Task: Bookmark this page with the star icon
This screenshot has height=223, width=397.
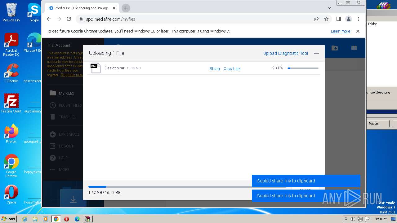Action: 326,19
